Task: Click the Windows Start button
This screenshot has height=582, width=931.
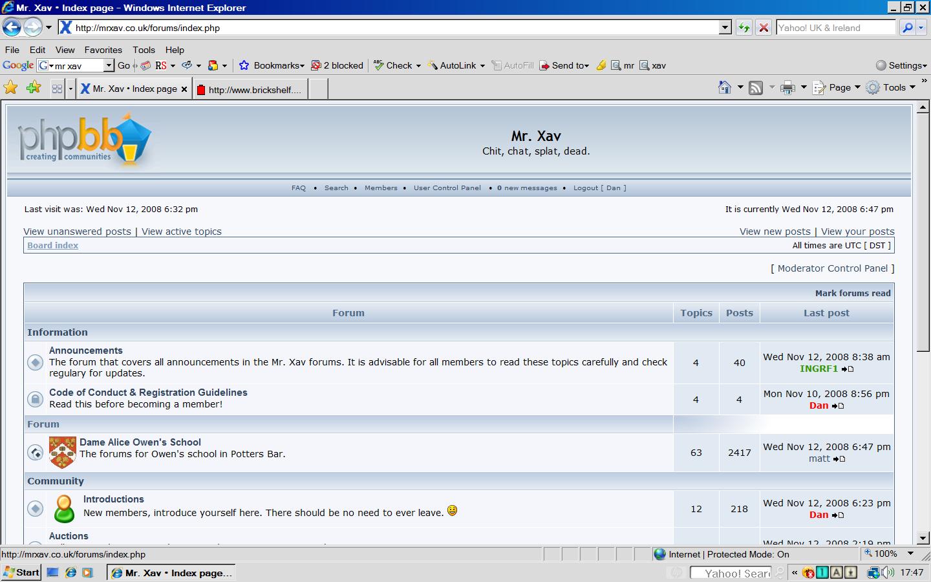Action: click(22, 572)
